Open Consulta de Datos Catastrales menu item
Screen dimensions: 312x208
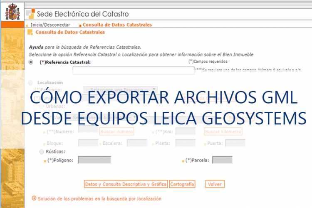[x=117, y=25]
